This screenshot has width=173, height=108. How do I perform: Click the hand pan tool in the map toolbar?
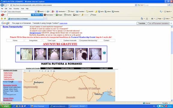pyautogui.click(x=51, y=71)
